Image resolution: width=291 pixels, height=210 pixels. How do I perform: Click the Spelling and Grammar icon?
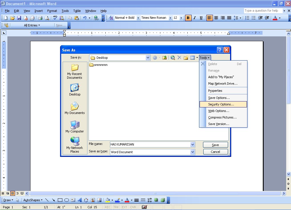(55, 18)
